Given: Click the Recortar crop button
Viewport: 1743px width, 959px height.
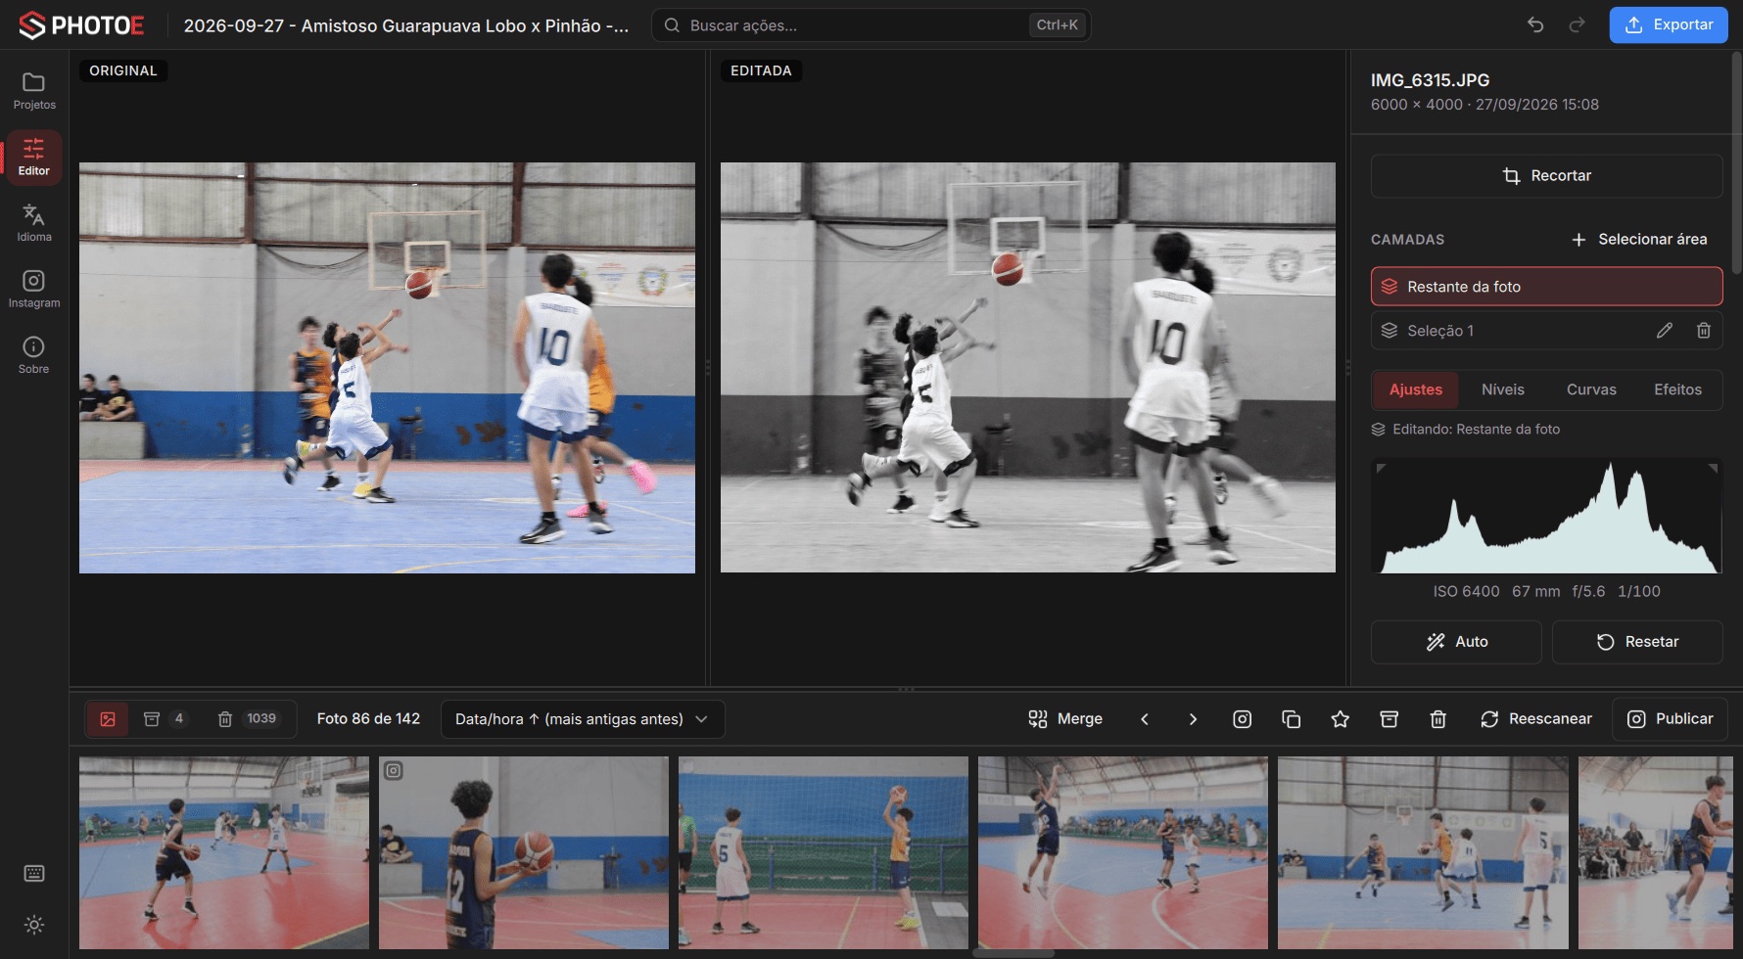Looking at the screenshot, I should coord(1546,176).
